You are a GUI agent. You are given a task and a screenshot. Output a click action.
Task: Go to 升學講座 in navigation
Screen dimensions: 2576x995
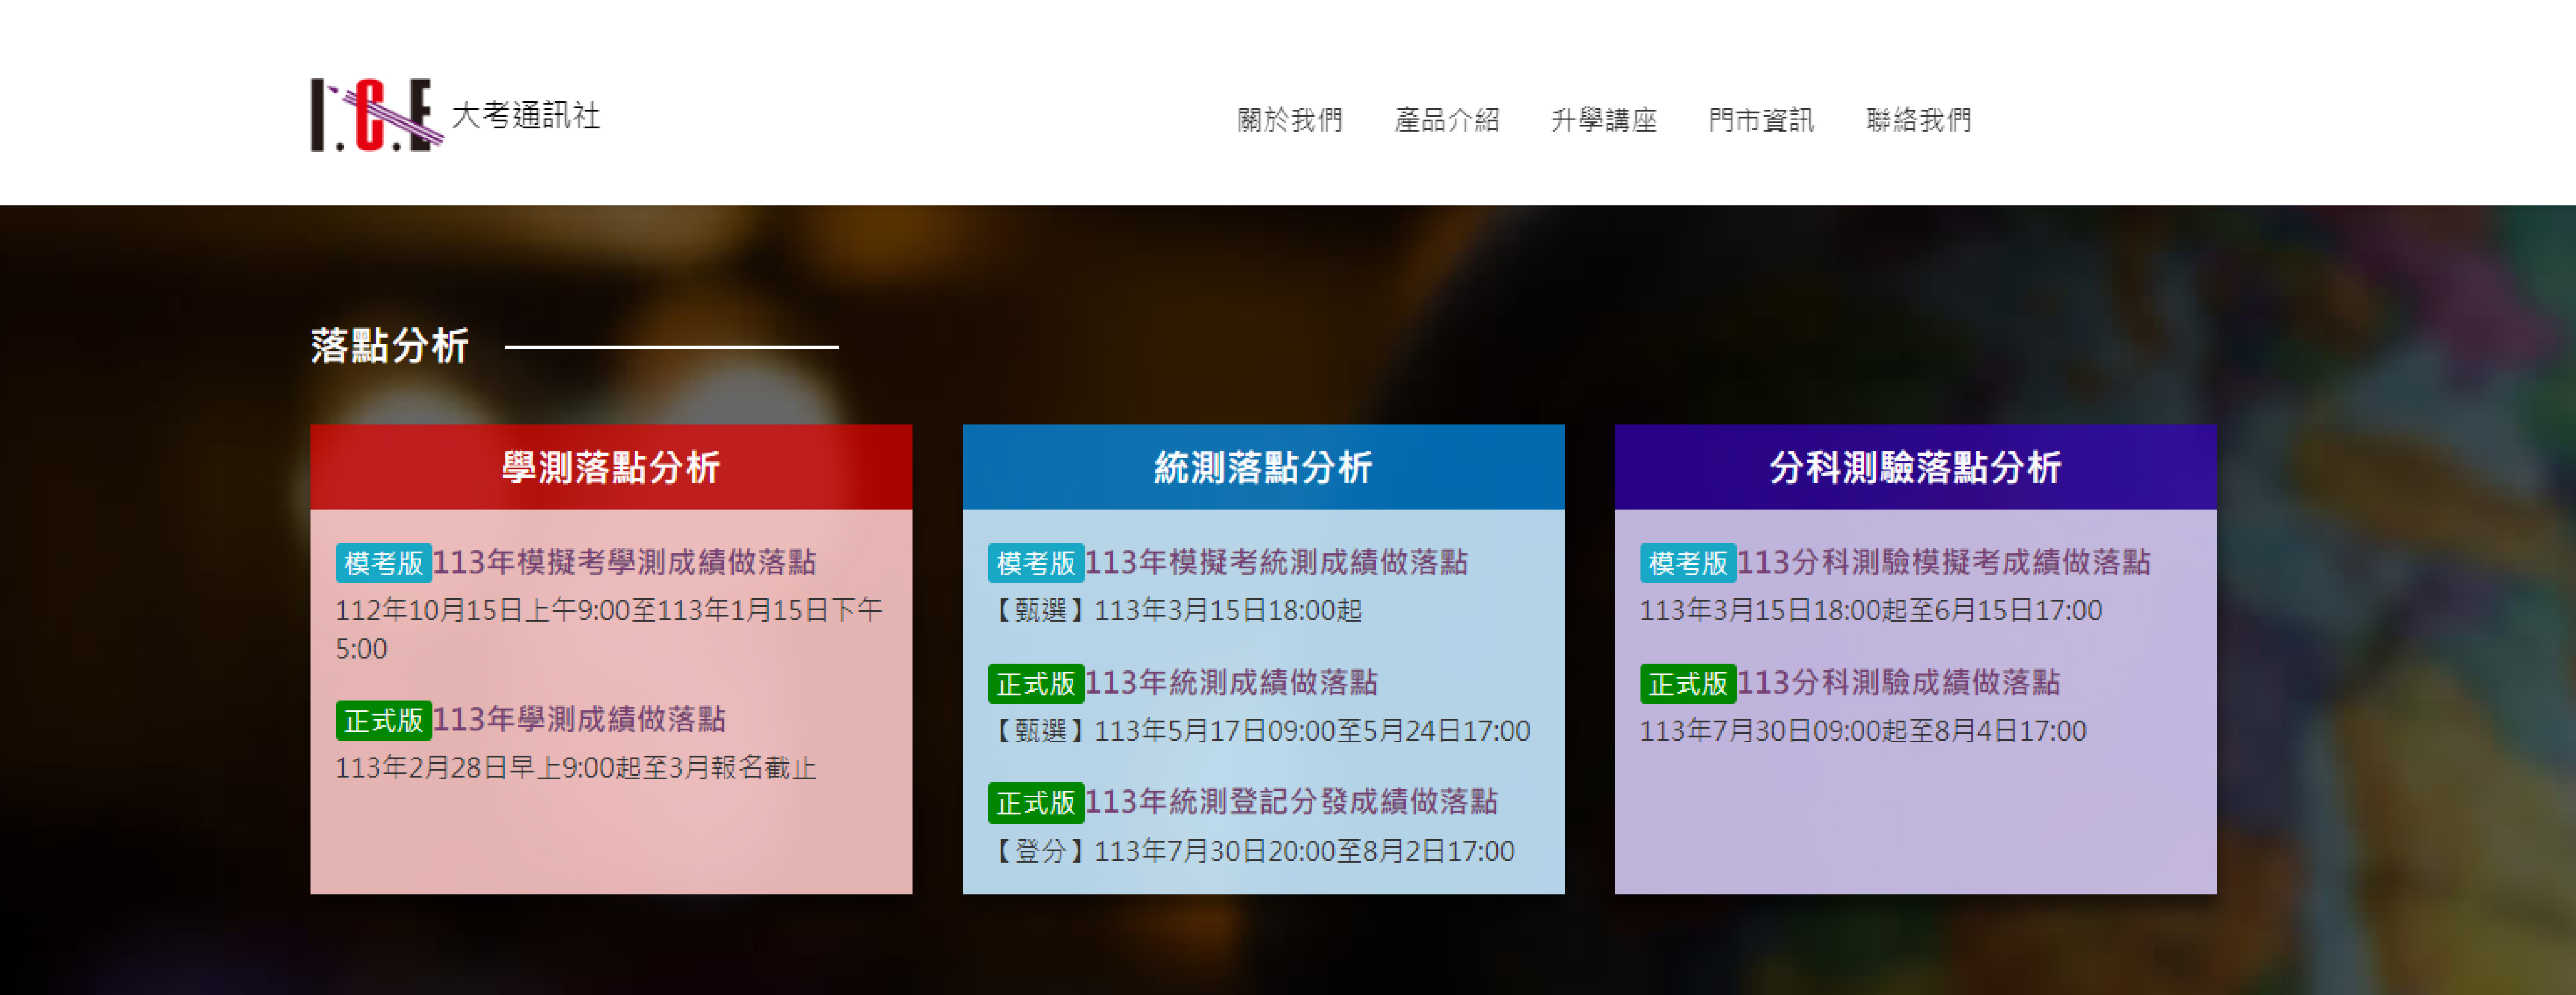(x=1604, y=120)
